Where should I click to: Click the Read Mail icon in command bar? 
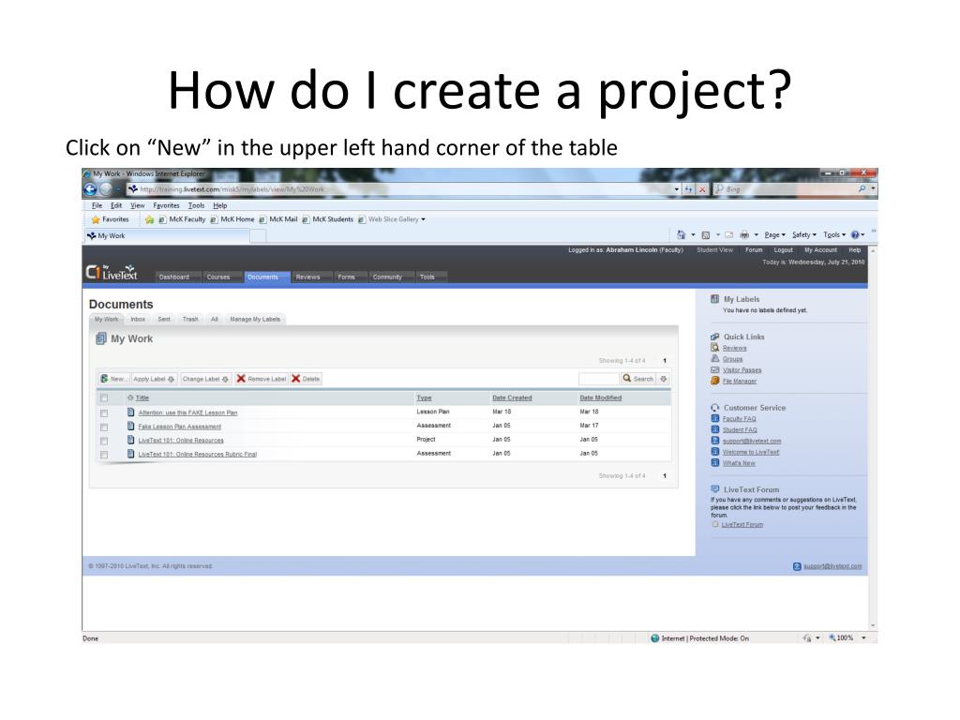728,234
